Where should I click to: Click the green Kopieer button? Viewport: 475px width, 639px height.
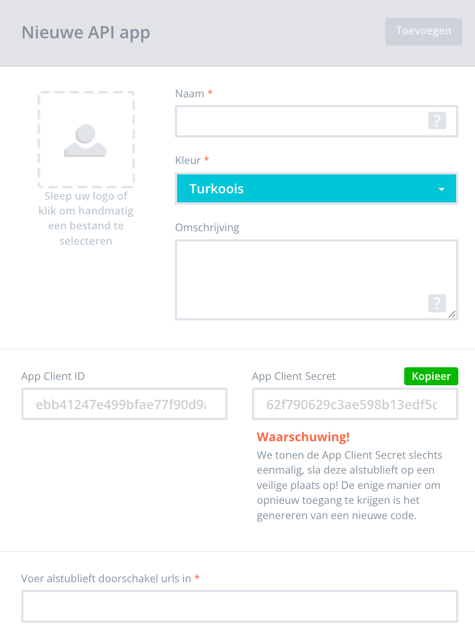431,376
